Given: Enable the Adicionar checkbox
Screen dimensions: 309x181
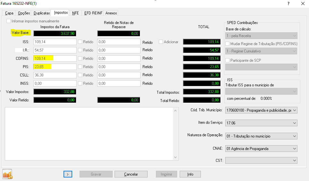Looking at the screenshot, I should [161, 42].
